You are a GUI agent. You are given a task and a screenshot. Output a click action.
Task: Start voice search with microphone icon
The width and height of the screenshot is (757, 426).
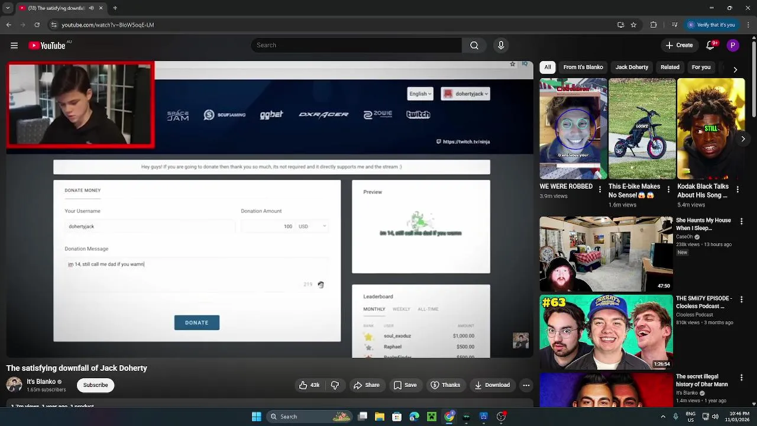click(x=501, y=46)
